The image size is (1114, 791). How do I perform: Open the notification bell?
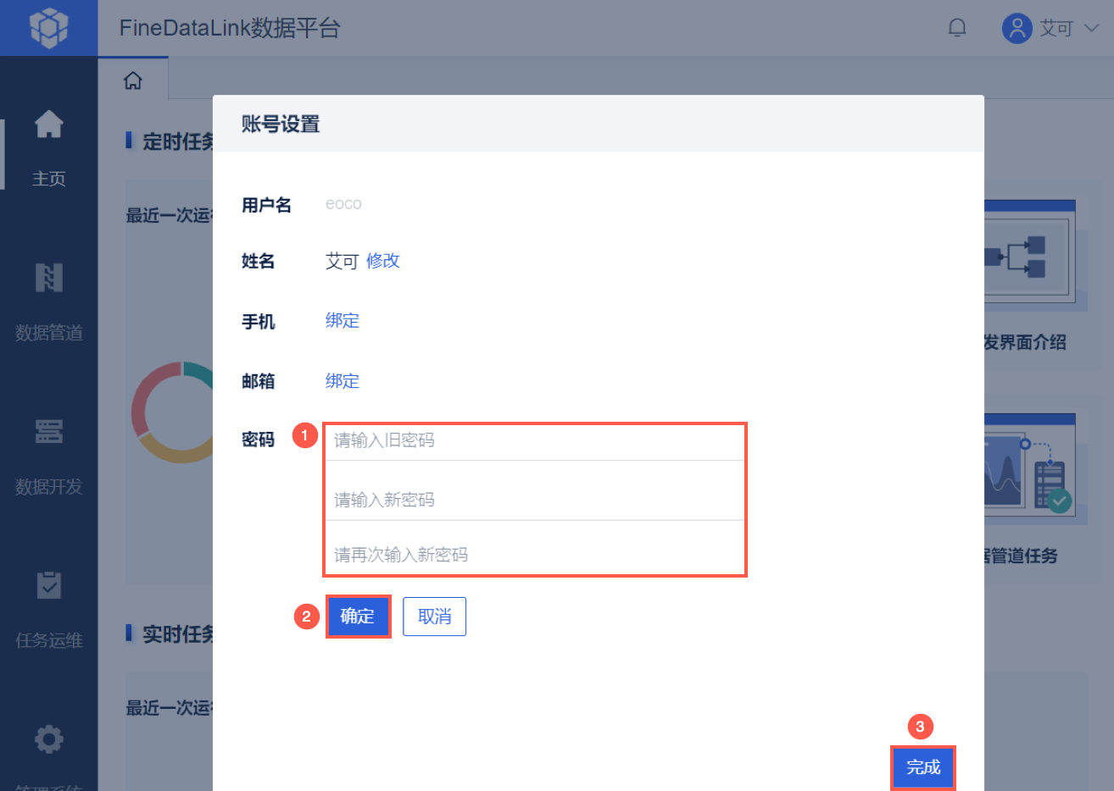click(957, 28)
